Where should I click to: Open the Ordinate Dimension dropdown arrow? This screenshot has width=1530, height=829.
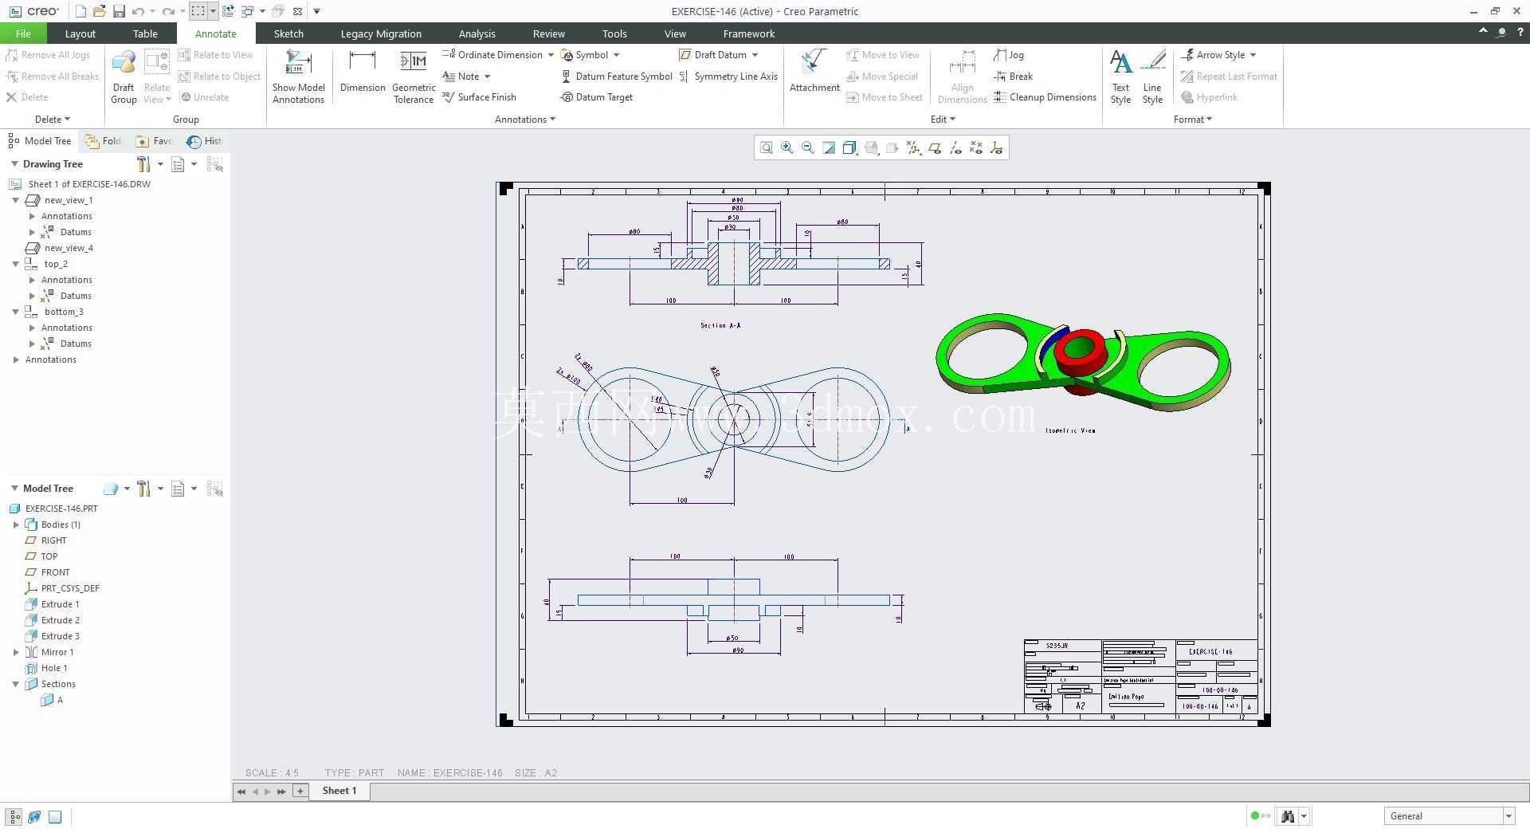pyautogui.click(x=551, y=55)
